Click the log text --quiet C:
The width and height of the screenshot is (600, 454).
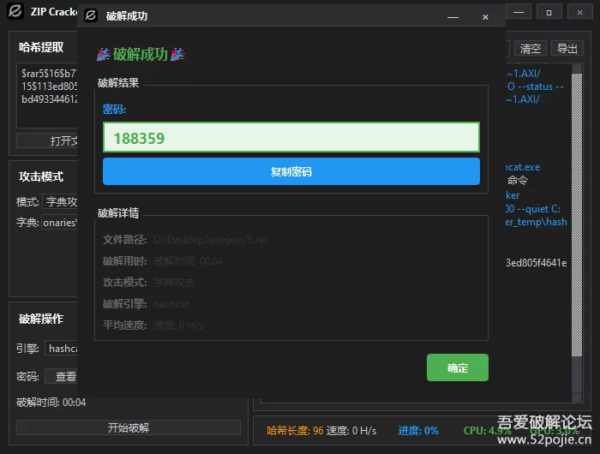coord(539,209)
